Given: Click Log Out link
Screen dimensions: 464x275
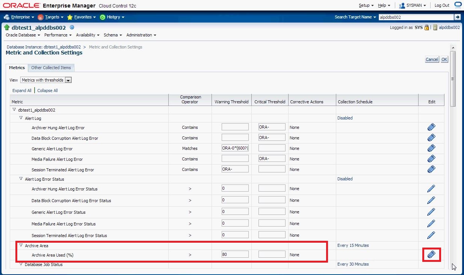Looking at the screenshot, I should click(442, 5).
